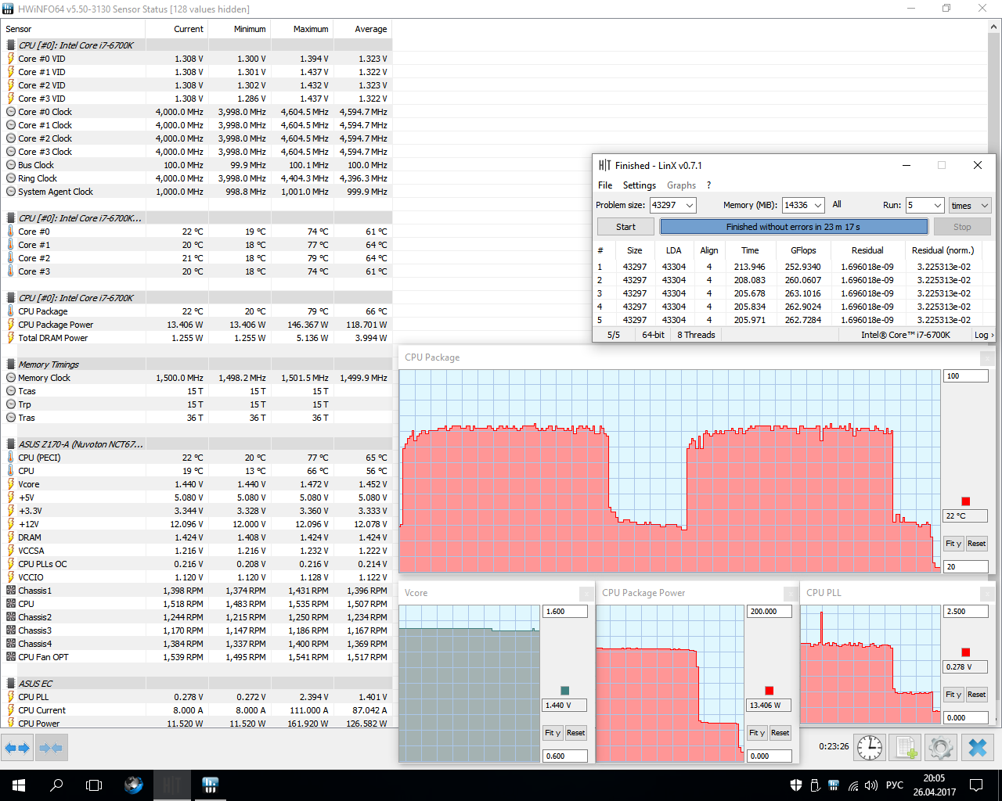
Task: Select the 'ASUS Z170-A (Nuvoton NCT67…' group header
Action: pyautogui.click(x=196, y=444)
